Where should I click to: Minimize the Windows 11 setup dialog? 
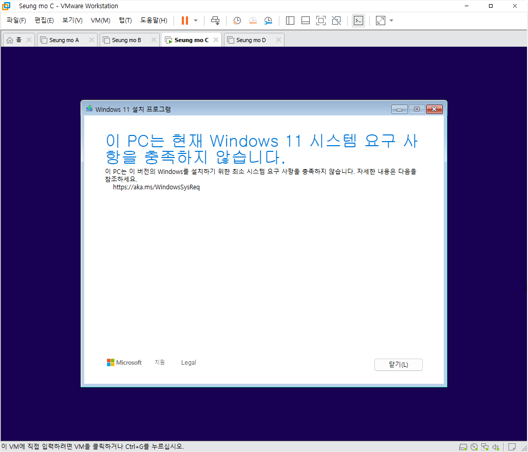(400, 109)
